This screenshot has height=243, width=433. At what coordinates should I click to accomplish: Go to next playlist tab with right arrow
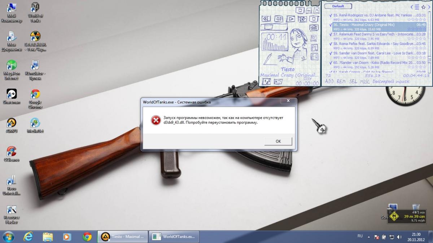pyautogui.click(x=429, y=7)
